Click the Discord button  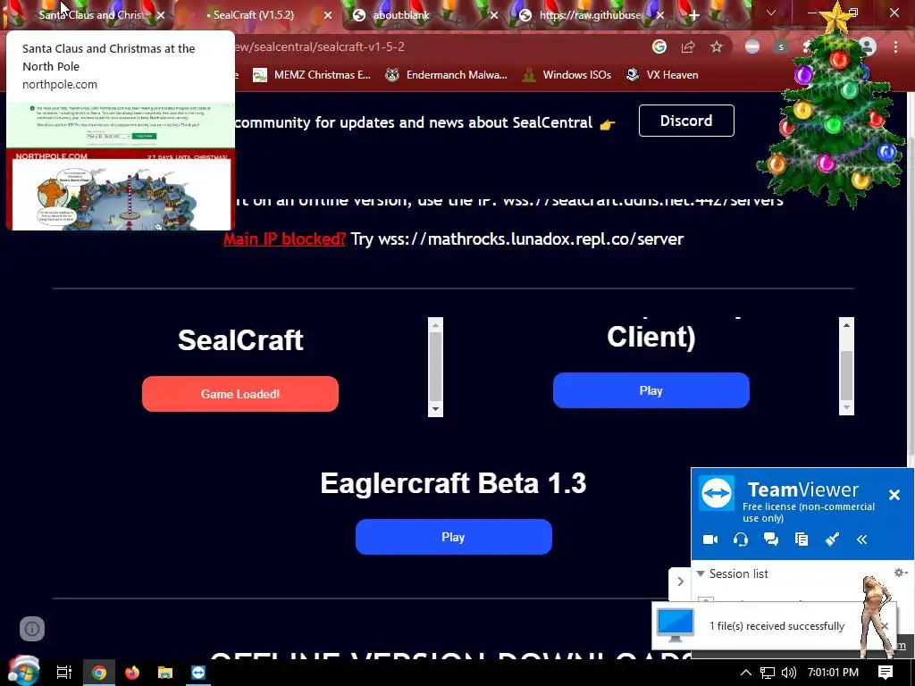tap(686, 121)
